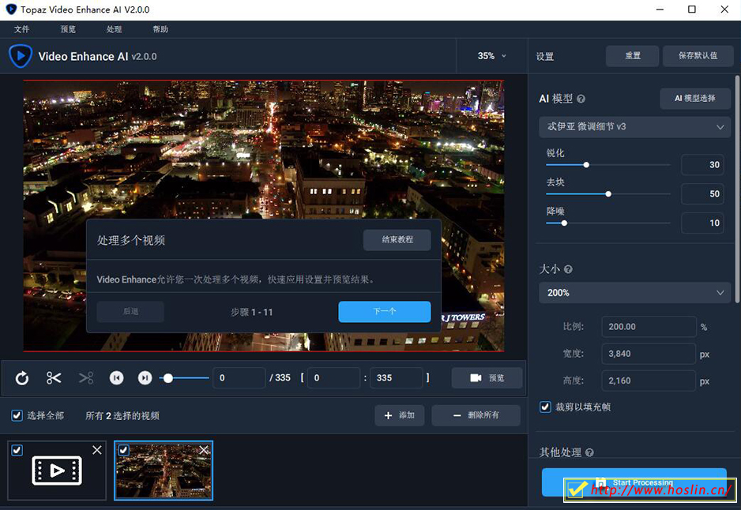Click the settings panel vertical scrollbar

pyautogui.click(x=737, y=189)
